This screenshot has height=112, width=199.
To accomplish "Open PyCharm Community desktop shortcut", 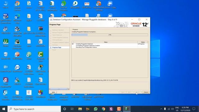I will (x=17, y=44).
